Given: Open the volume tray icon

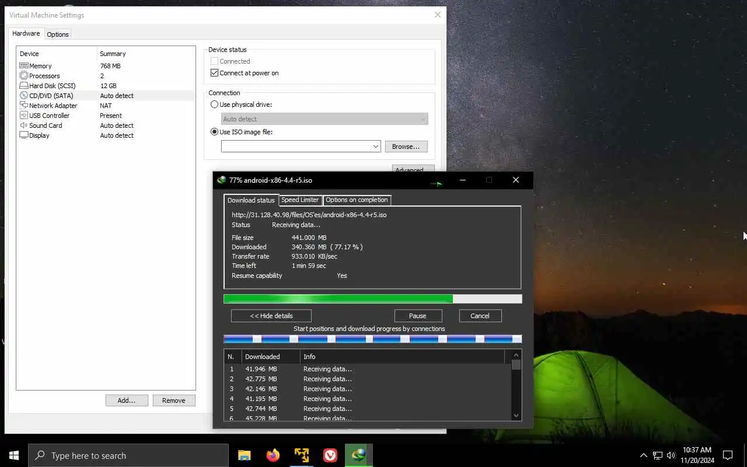Looking at the screenshot, I should pyautogui.click(x=671, y=455).
